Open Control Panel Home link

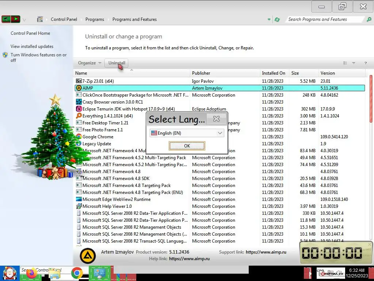(30, 33)
